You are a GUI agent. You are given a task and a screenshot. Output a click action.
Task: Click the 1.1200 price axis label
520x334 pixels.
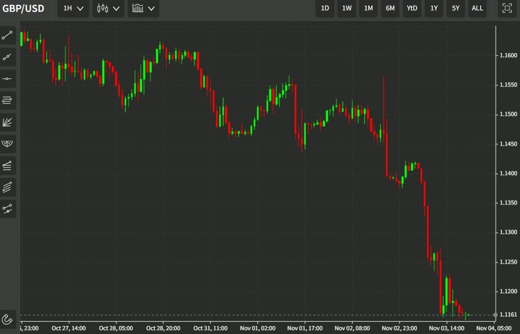tap(508, 291)
